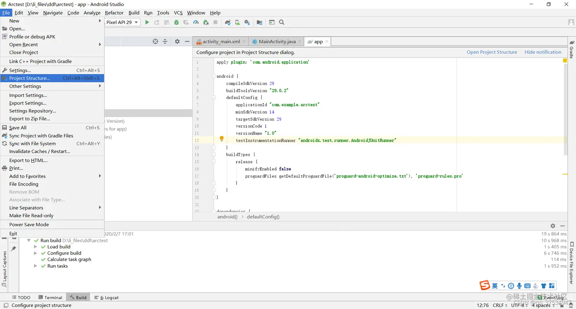Click Sync Project with Gradle elephant icon
The image size is (576, 309).
point(228,22)
